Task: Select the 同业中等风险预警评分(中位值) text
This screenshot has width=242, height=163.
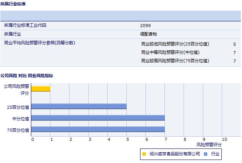Action: pyautogui.click(x=170, y=52)
